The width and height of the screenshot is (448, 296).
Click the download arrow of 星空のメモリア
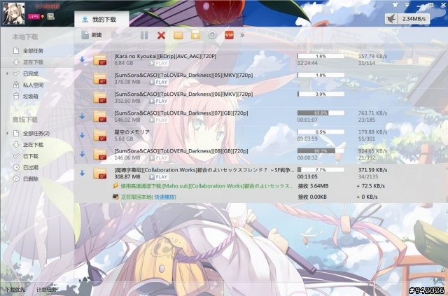[x=83, y=135]
